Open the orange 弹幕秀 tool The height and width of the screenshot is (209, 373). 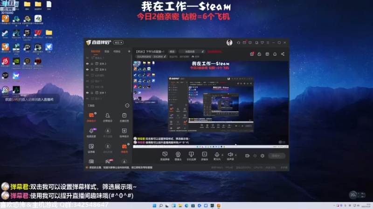tap(124, 148)
